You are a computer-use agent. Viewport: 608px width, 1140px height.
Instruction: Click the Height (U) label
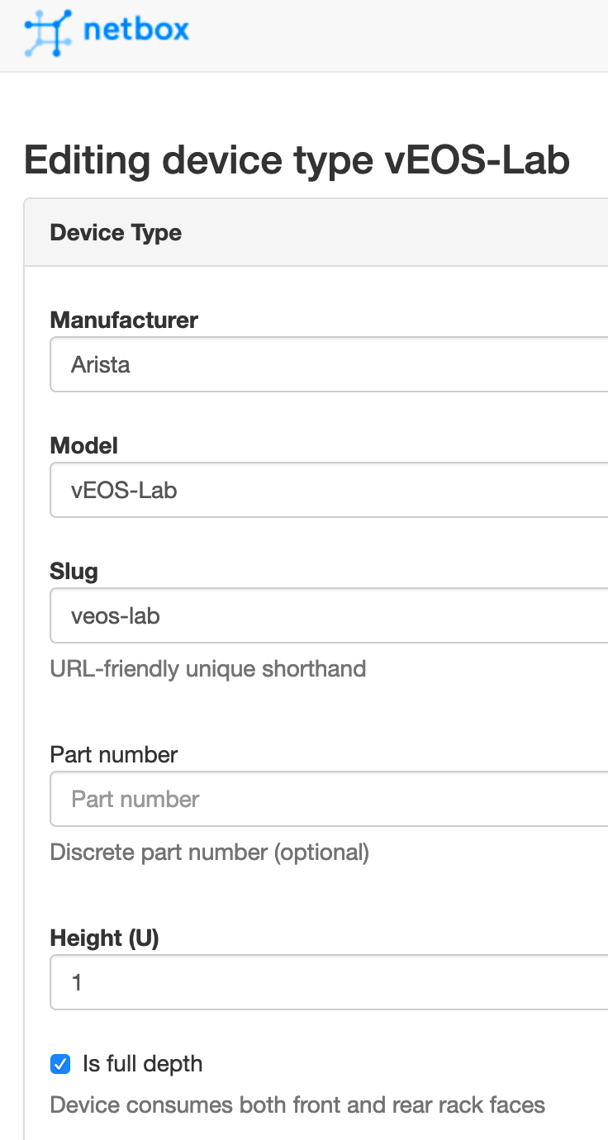pos(105,938)
